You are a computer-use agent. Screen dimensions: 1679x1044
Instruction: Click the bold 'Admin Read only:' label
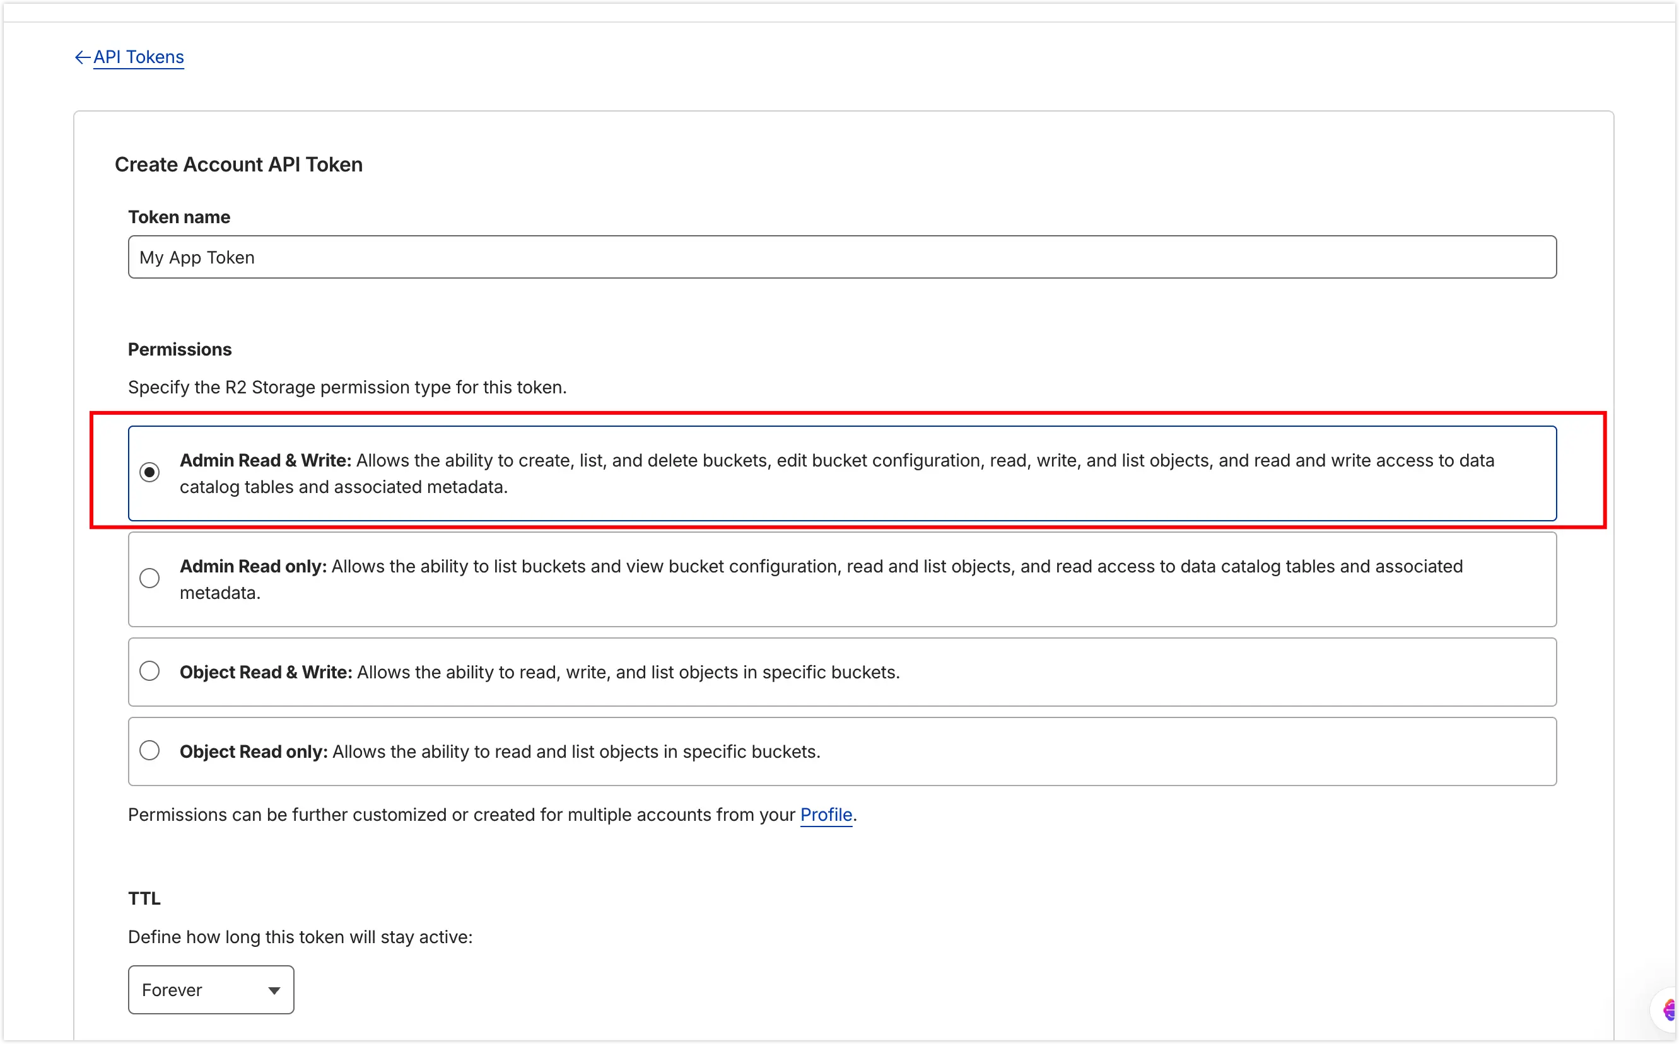point(253,567)
